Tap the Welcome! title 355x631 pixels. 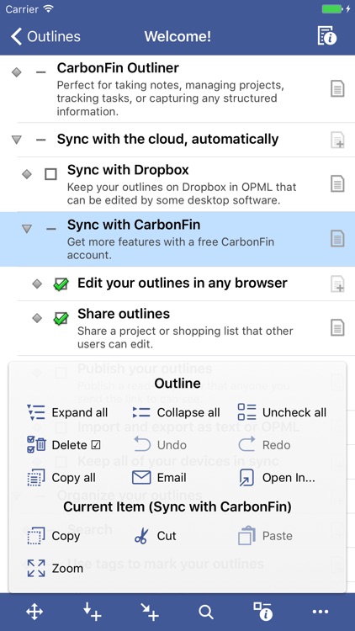click(177, 37)
